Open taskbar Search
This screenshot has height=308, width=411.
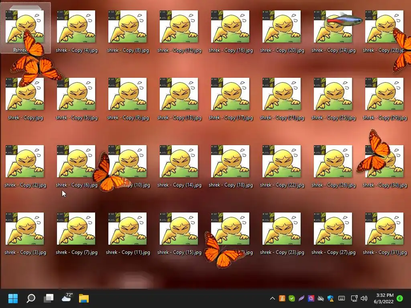point(31,298)
